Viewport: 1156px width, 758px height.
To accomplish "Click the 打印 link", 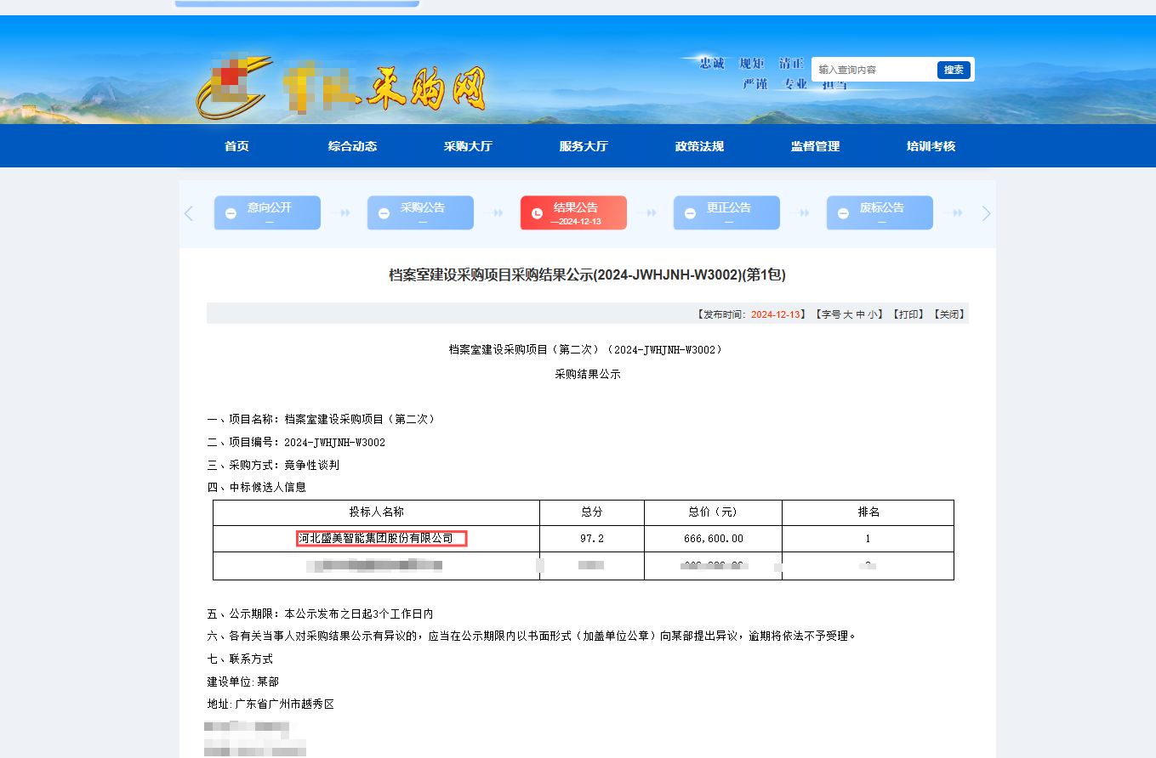I will [x=908, y=314].
